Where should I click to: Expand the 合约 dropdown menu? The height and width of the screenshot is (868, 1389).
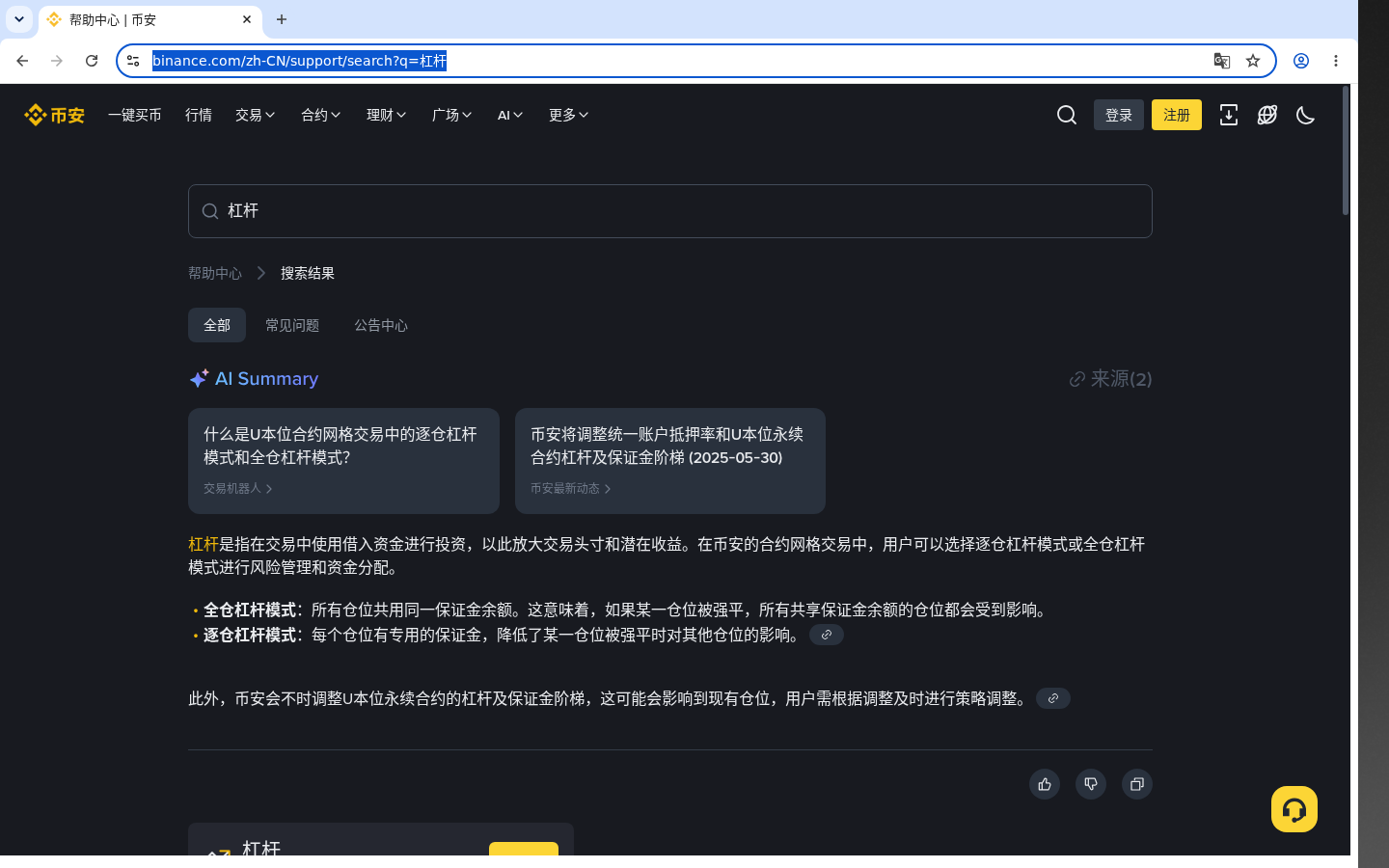(x=321, y=115)
